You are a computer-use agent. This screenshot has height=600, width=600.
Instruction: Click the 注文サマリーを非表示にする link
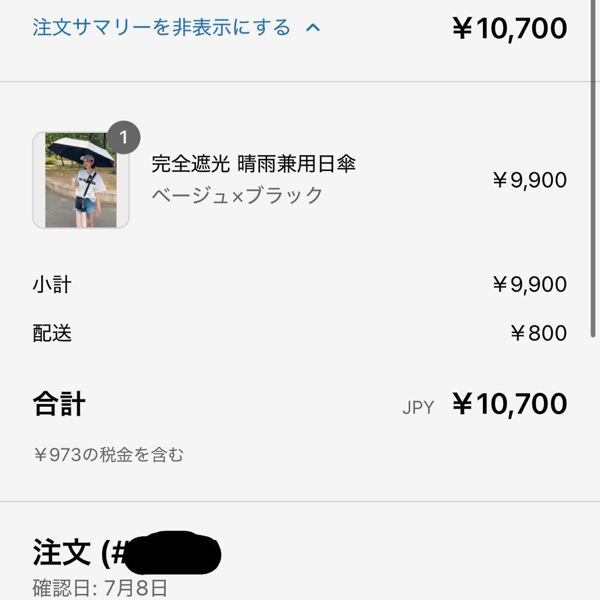tap(161, 28)
